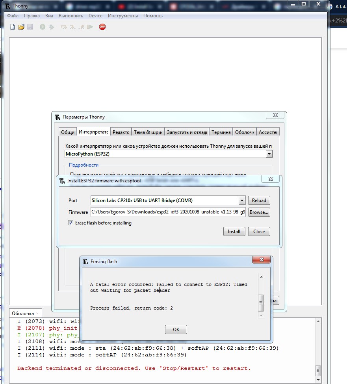Image resolution: width=347 pixels, height=384 pixels.
Task: Minimize the Thonny main window
Action: [293, 4]
